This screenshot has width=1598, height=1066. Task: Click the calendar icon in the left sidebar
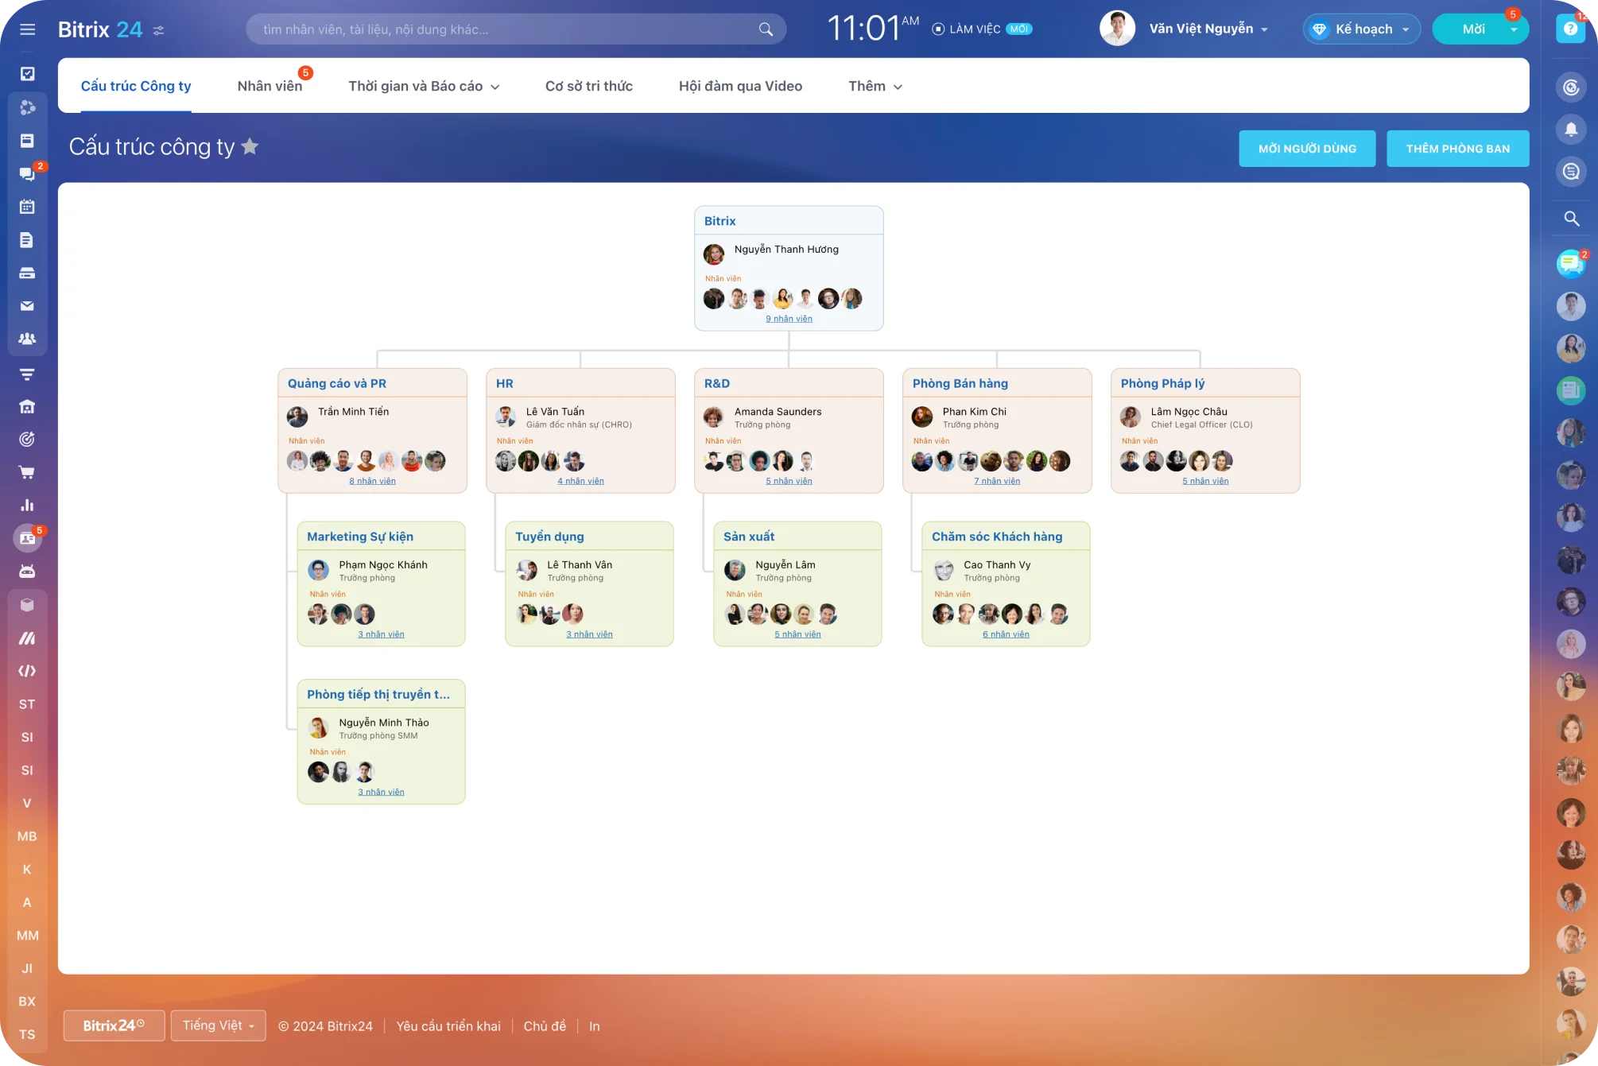pos(27,207)
